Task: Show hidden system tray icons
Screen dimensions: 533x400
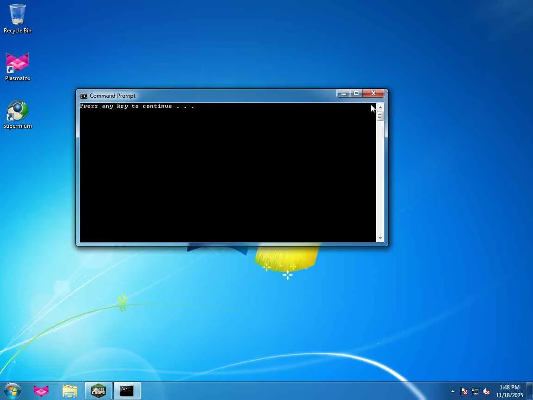Action: click(x=452, y=392)
